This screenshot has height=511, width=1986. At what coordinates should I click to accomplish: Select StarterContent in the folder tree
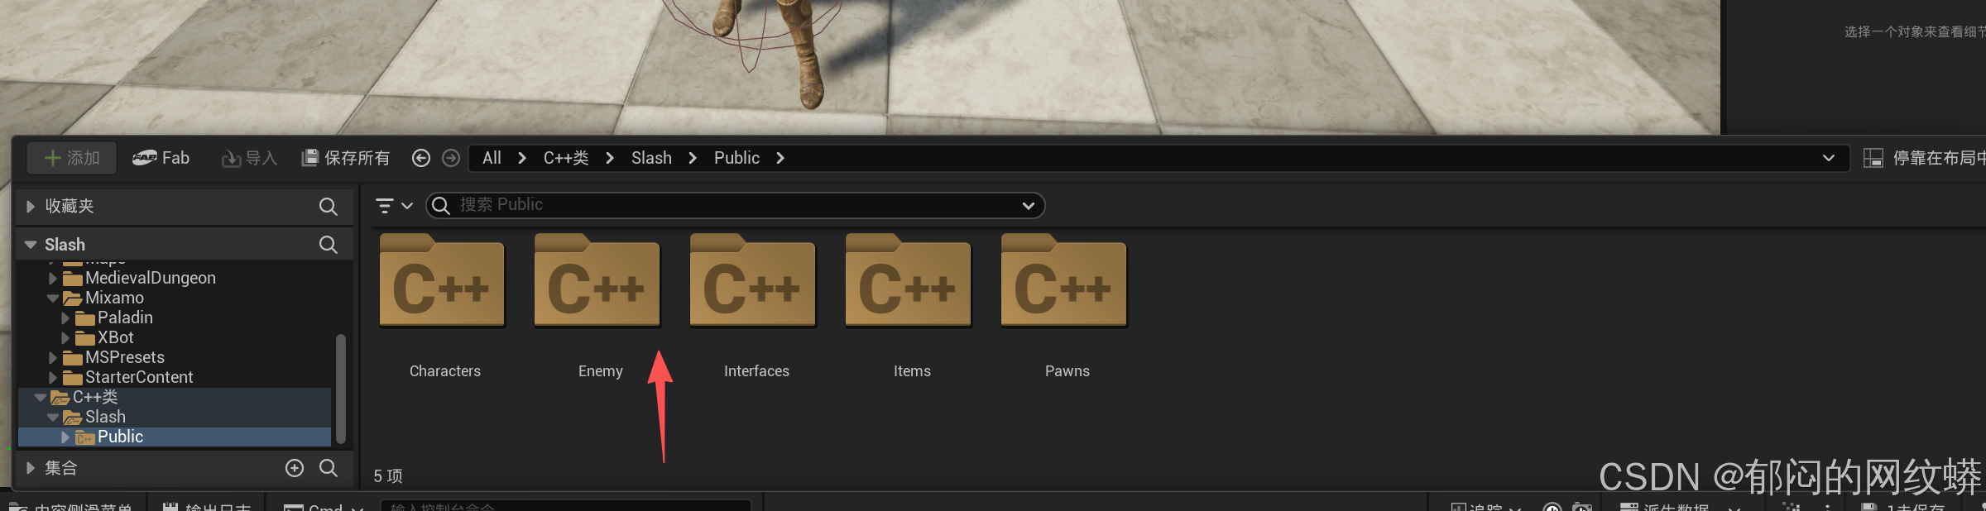click(x=139, y=377)
